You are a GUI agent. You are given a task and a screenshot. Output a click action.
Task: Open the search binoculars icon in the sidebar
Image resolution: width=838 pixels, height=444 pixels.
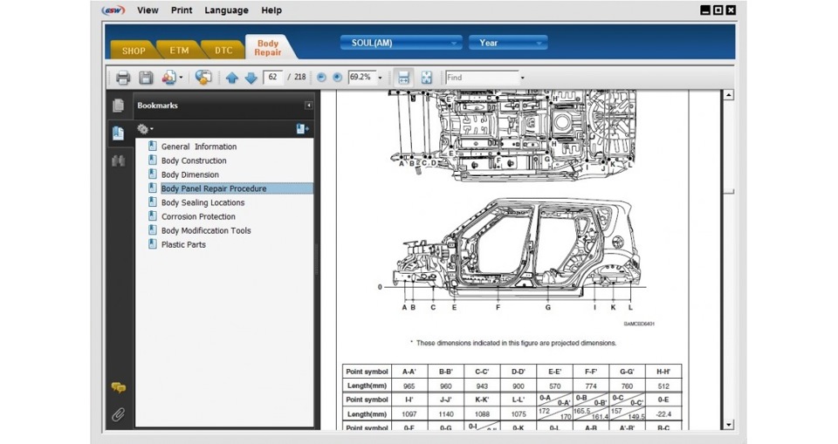pos(118,161)
